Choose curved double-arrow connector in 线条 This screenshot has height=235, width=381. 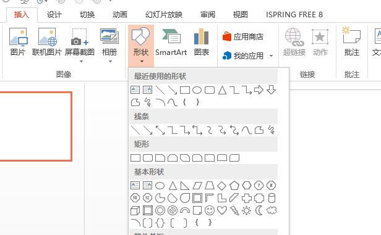click(234, 130)
